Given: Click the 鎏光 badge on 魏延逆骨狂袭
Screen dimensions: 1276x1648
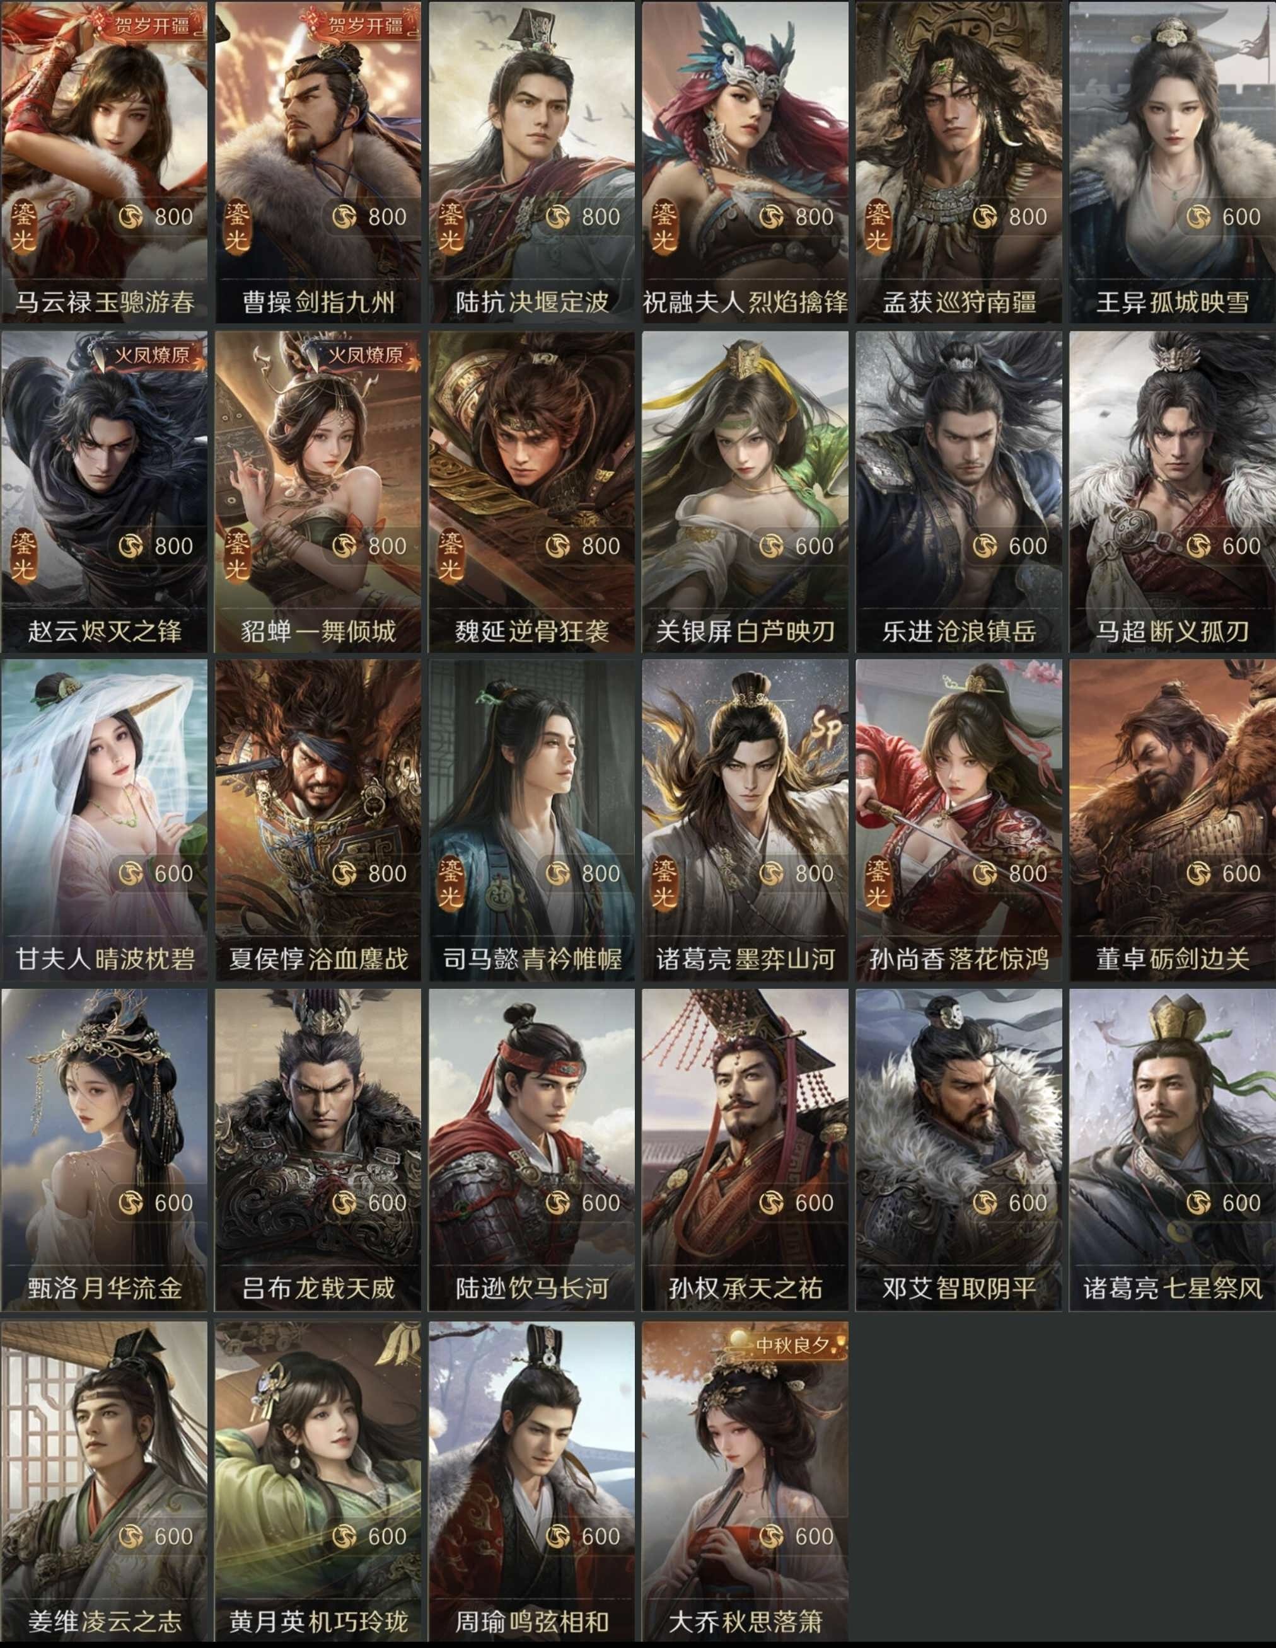Looking at the screenshot, I should (451, 555).
